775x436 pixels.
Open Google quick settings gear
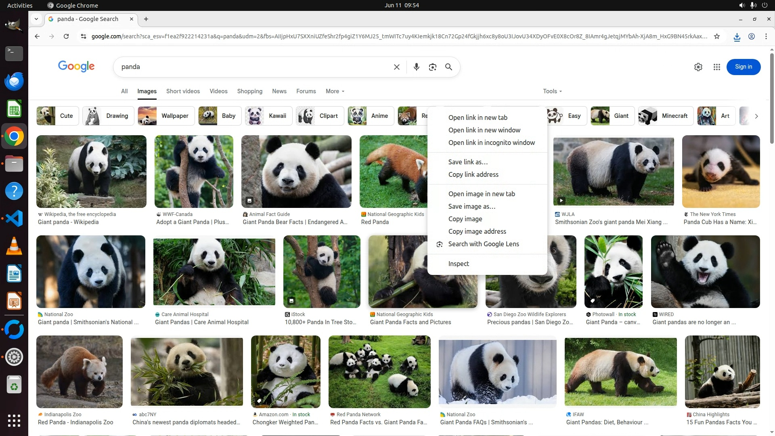pyautogui.click(x=698, y=67)
